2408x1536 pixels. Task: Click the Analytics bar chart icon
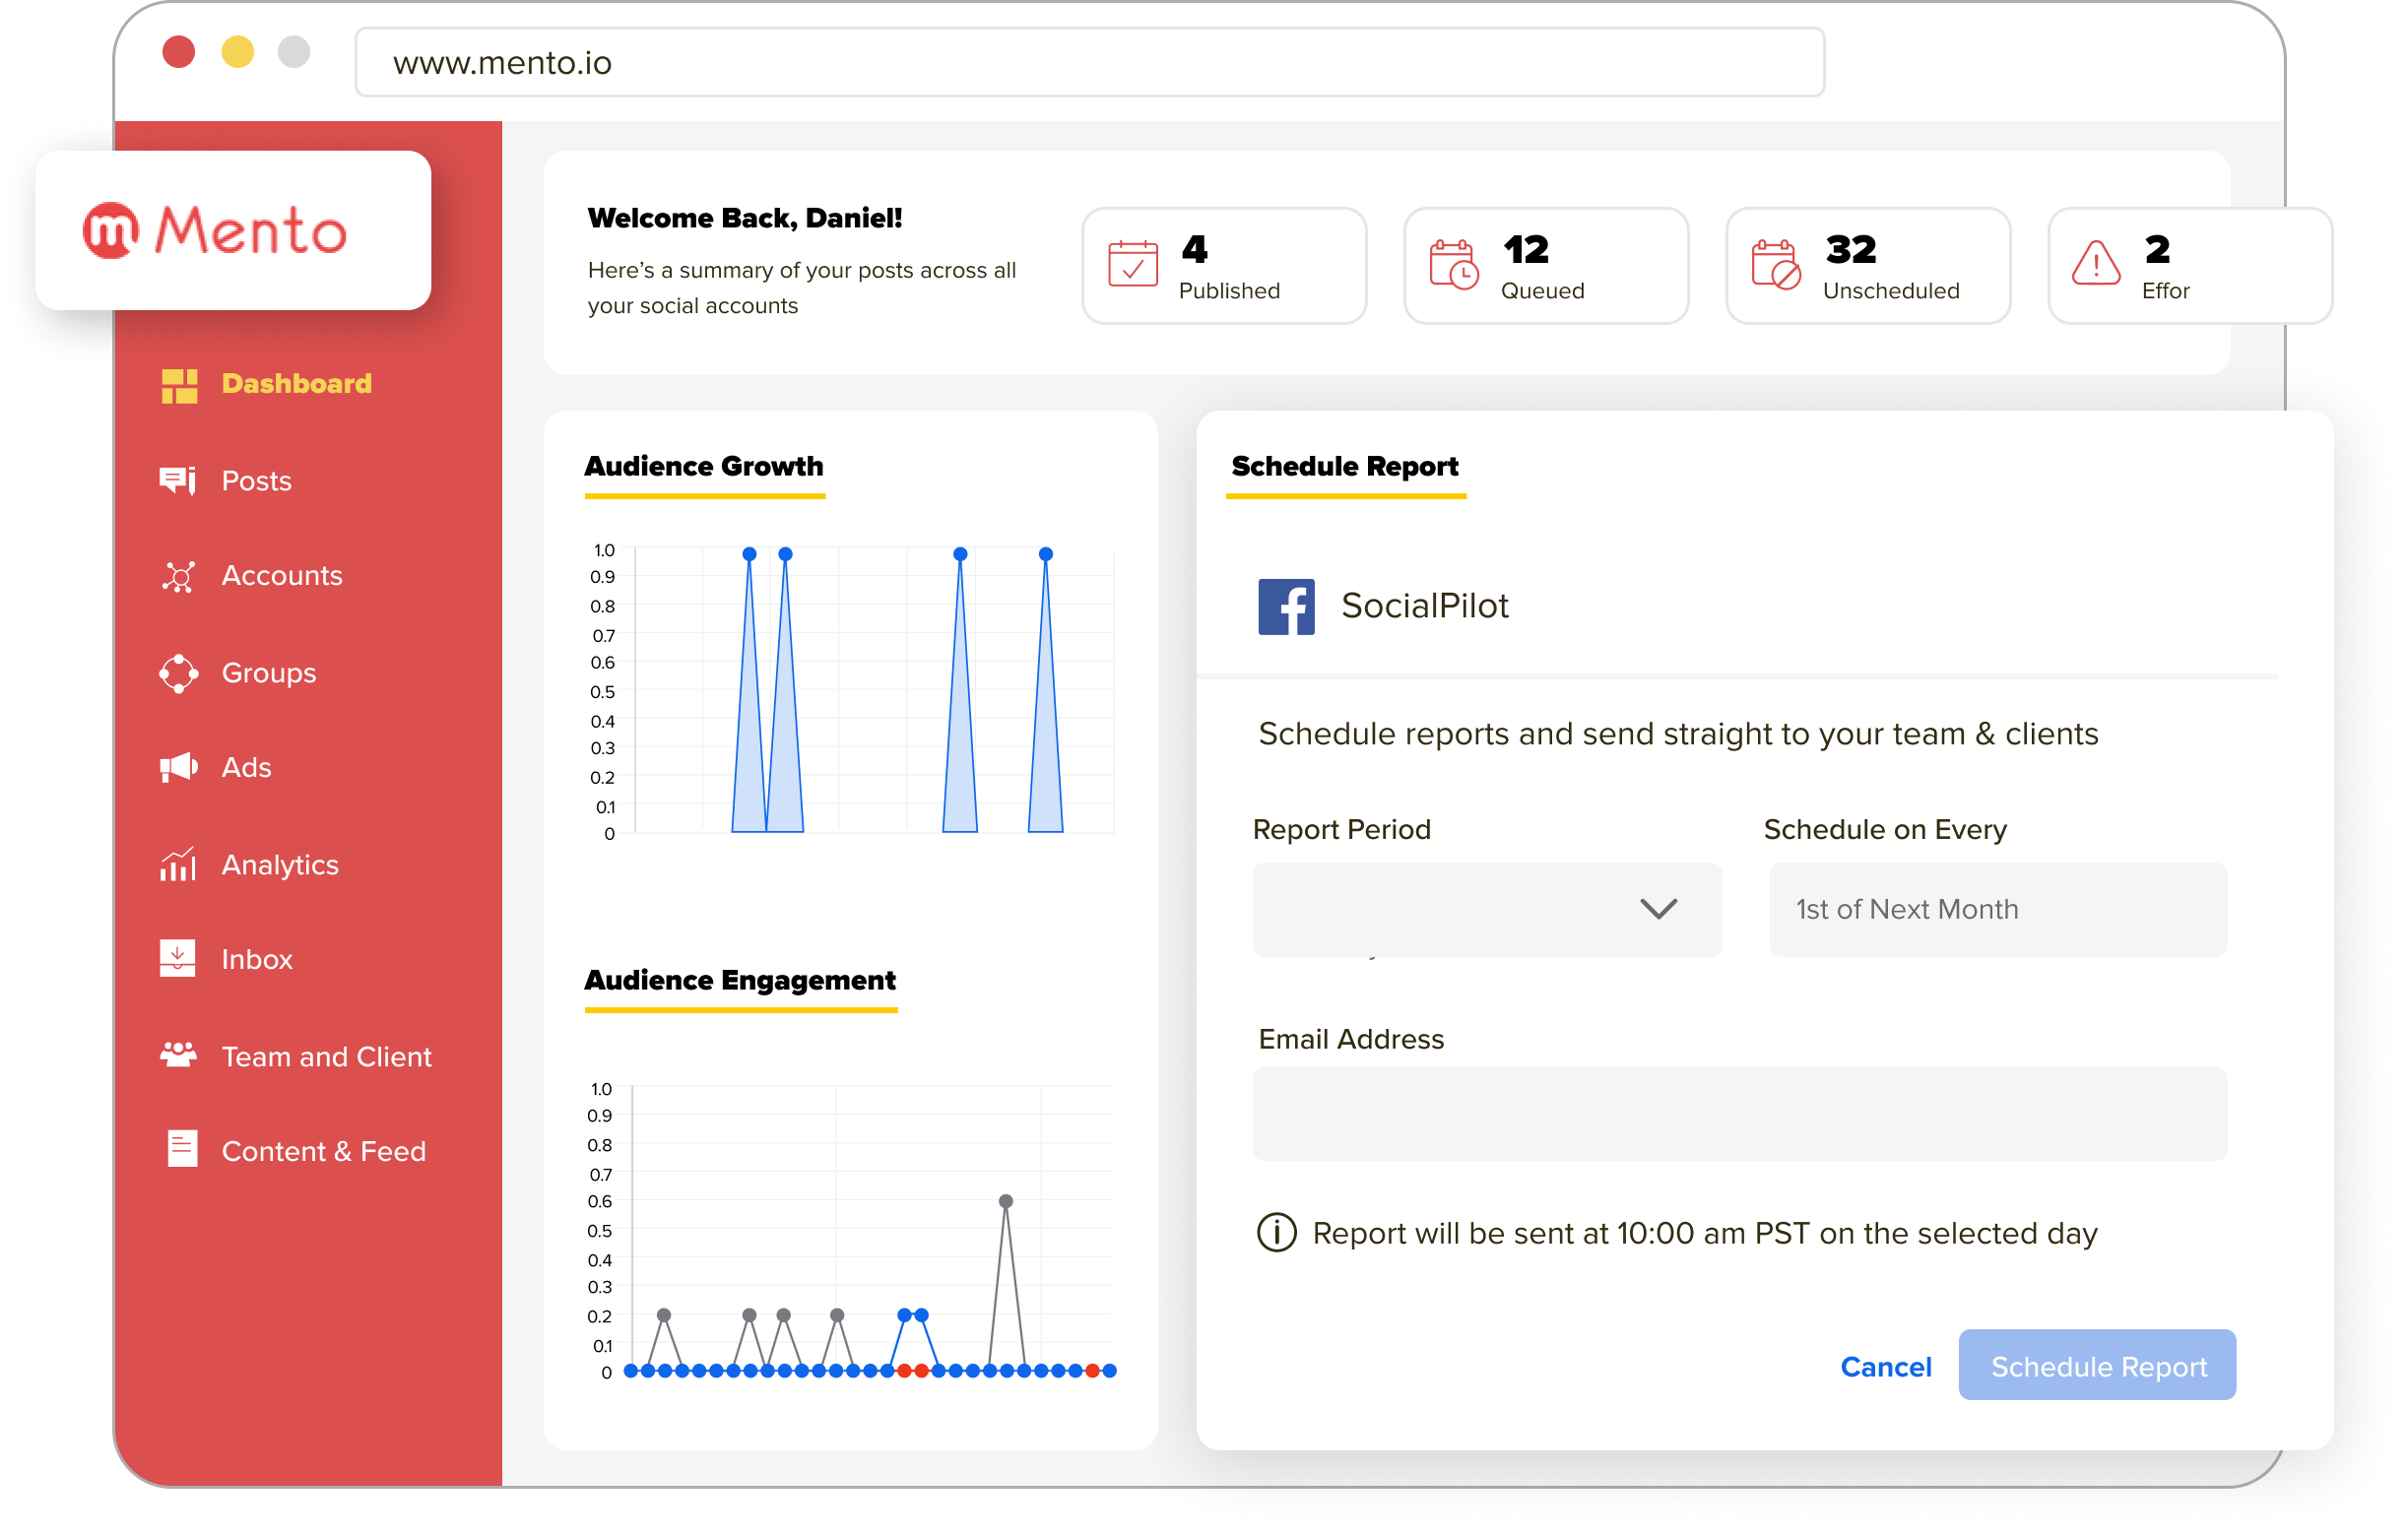[178, 865]
